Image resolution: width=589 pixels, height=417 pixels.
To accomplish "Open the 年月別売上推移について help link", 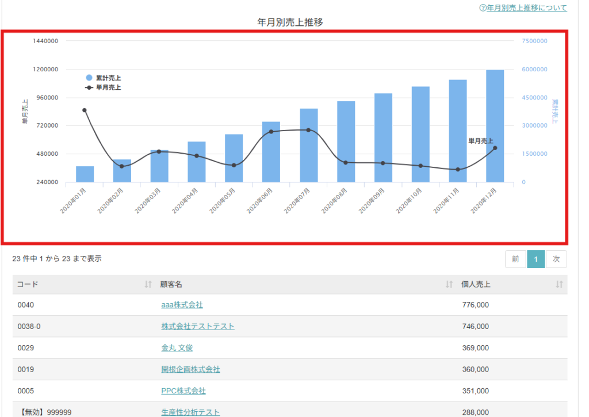I will [523, 7].
